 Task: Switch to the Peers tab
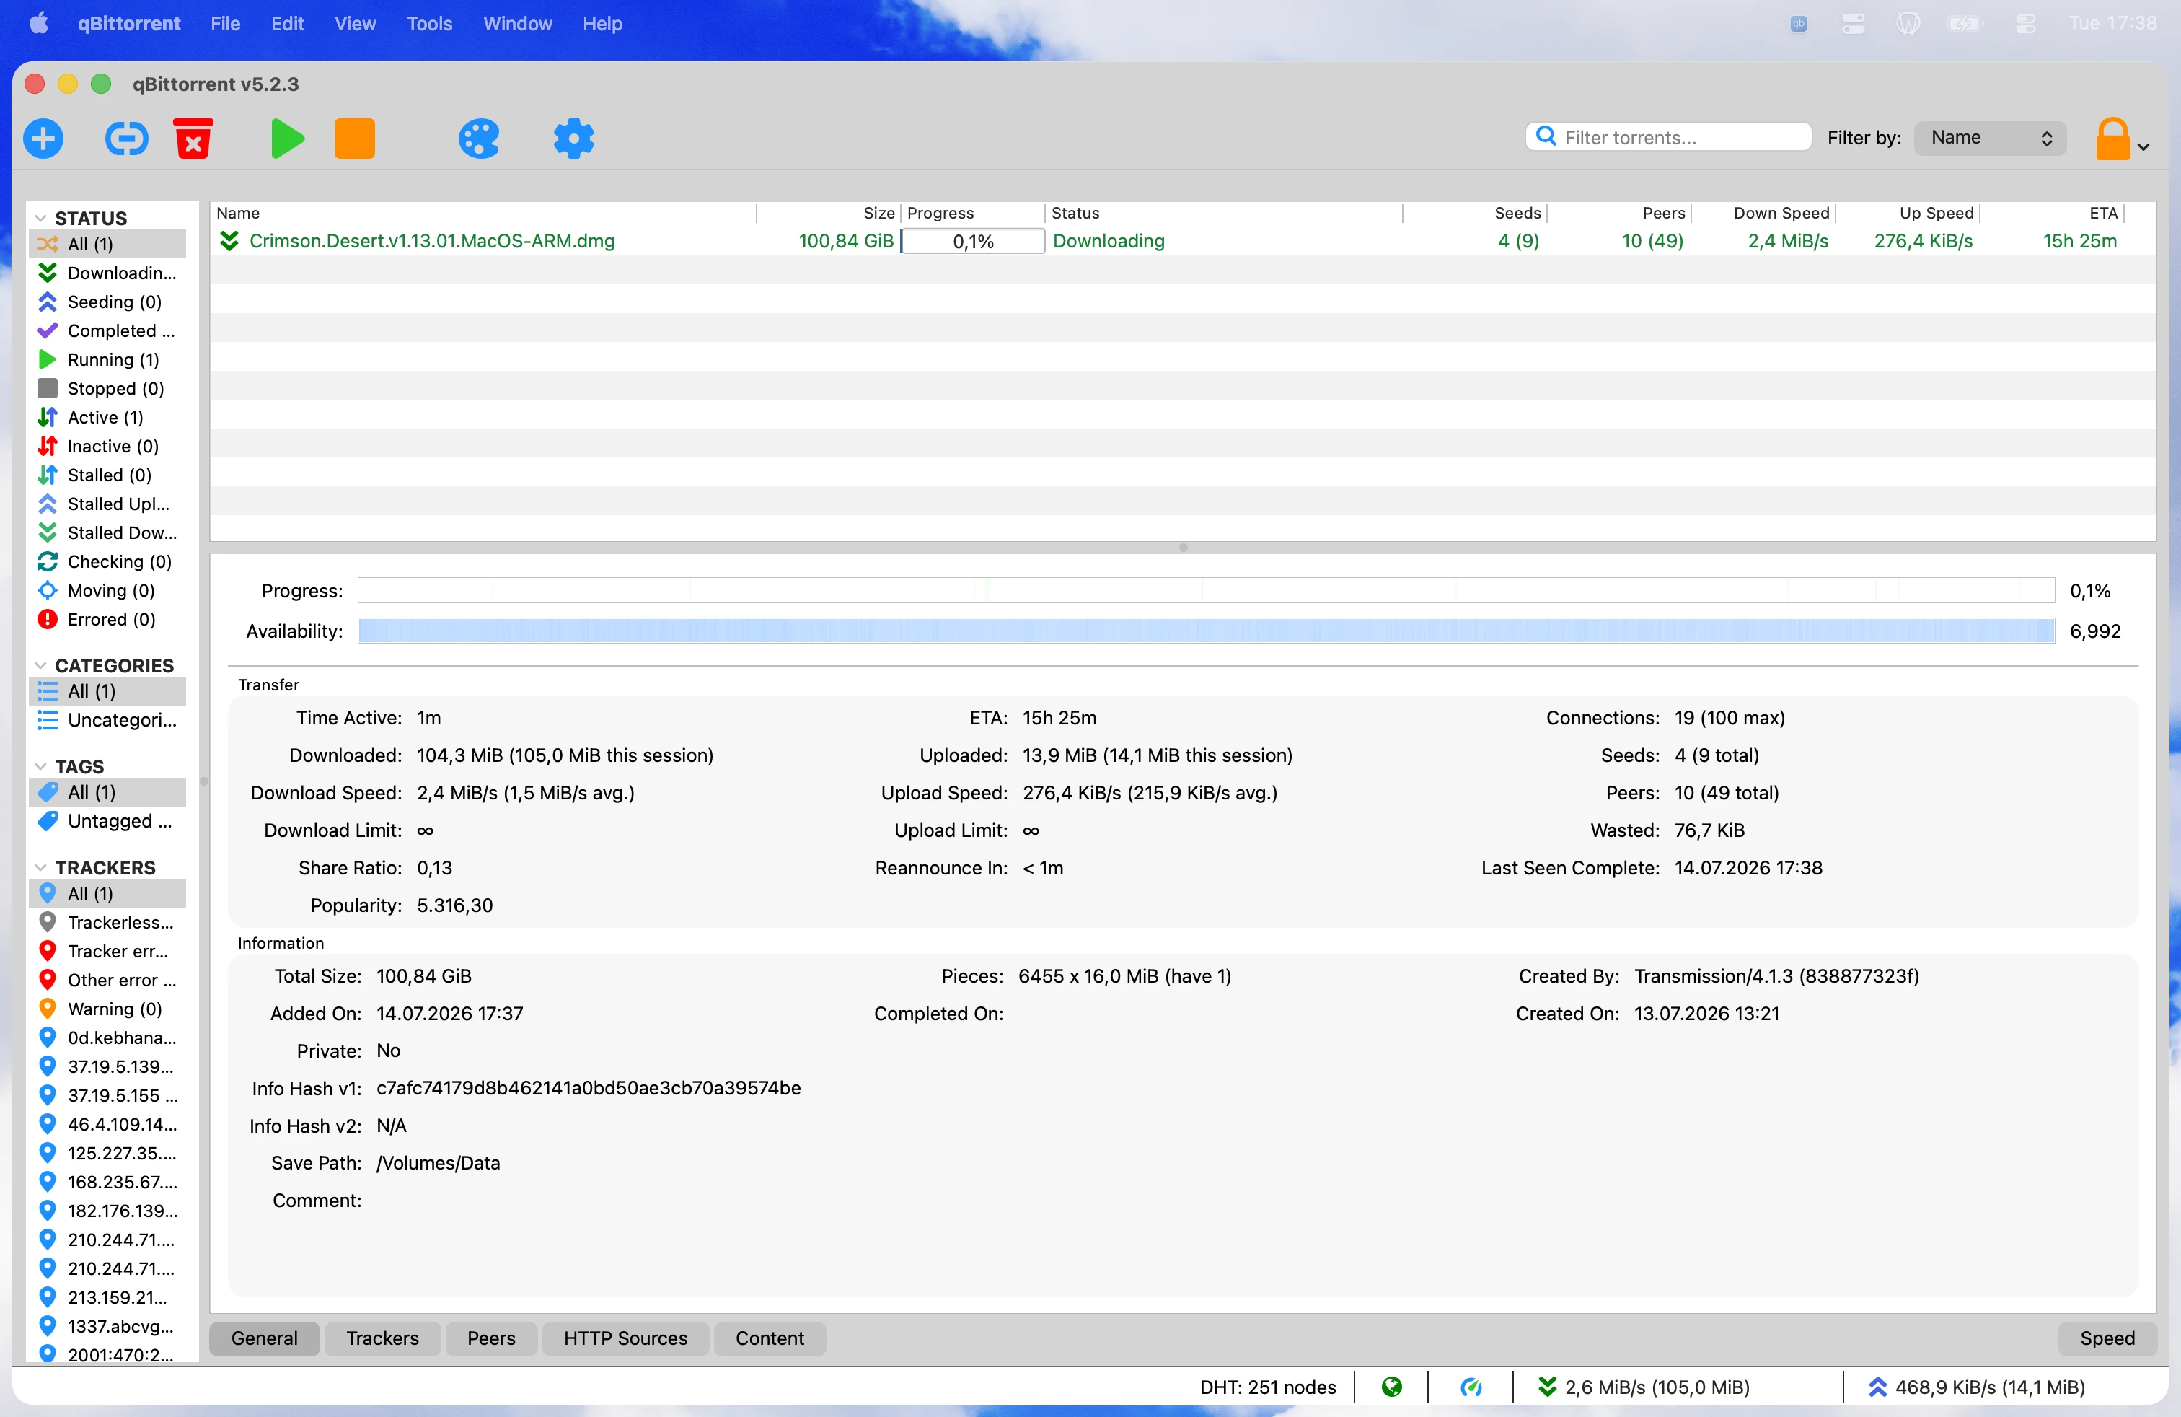[491, 1338]
